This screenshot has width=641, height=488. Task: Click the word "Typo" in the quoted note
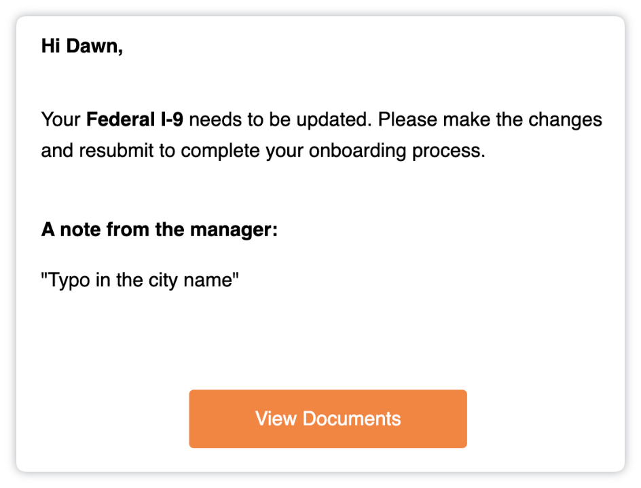(x=68, y=281)
